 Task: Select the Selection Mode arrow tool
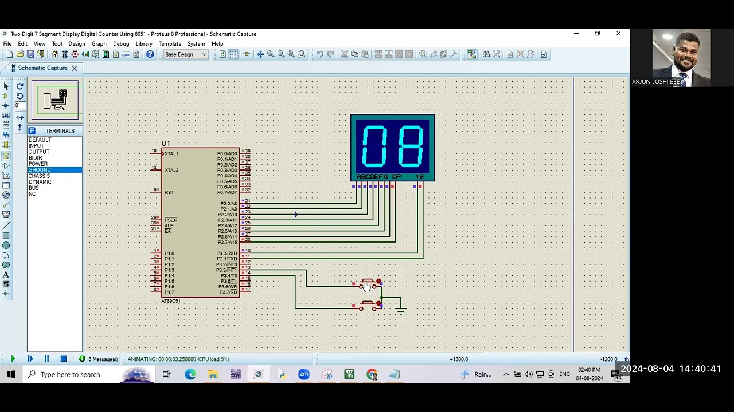click(x=6, y=86)
